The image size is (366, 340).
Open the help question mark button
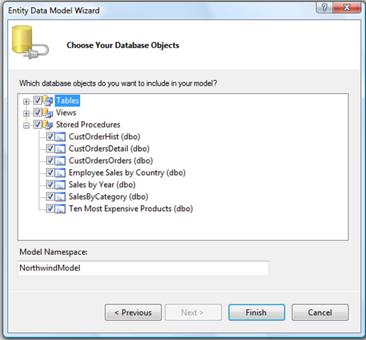tap(324, 8)
